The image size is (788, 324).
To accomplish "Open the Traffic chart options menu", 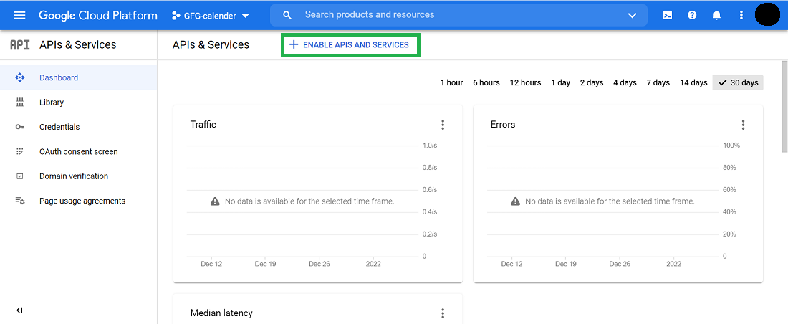I will tap(443, 125).
